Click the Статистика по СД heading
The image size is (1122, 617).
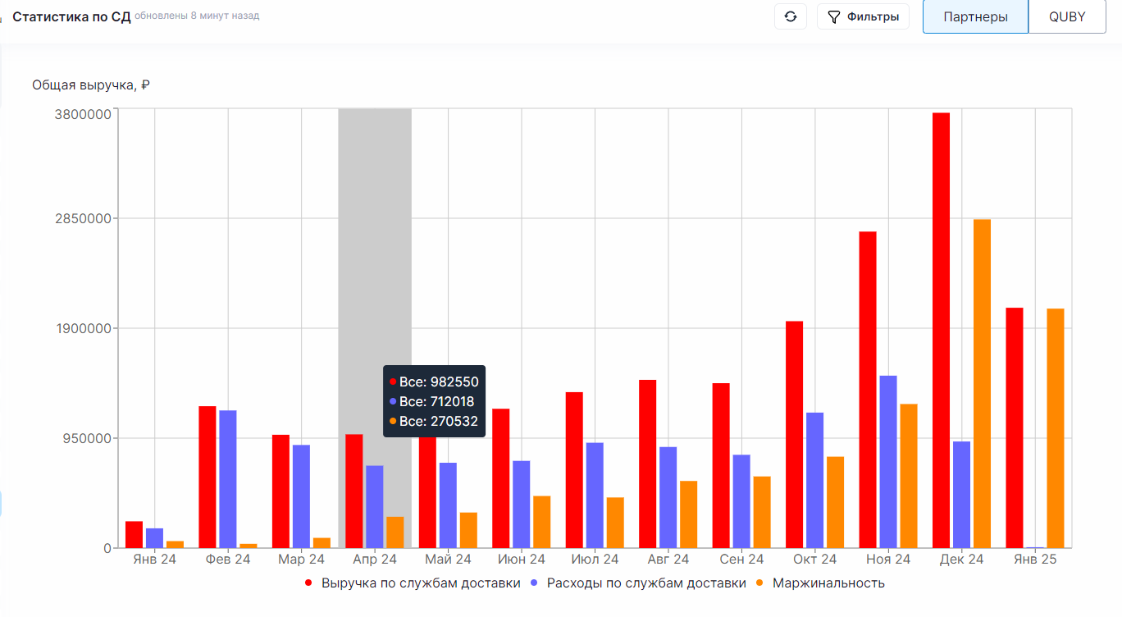[71, 16]
